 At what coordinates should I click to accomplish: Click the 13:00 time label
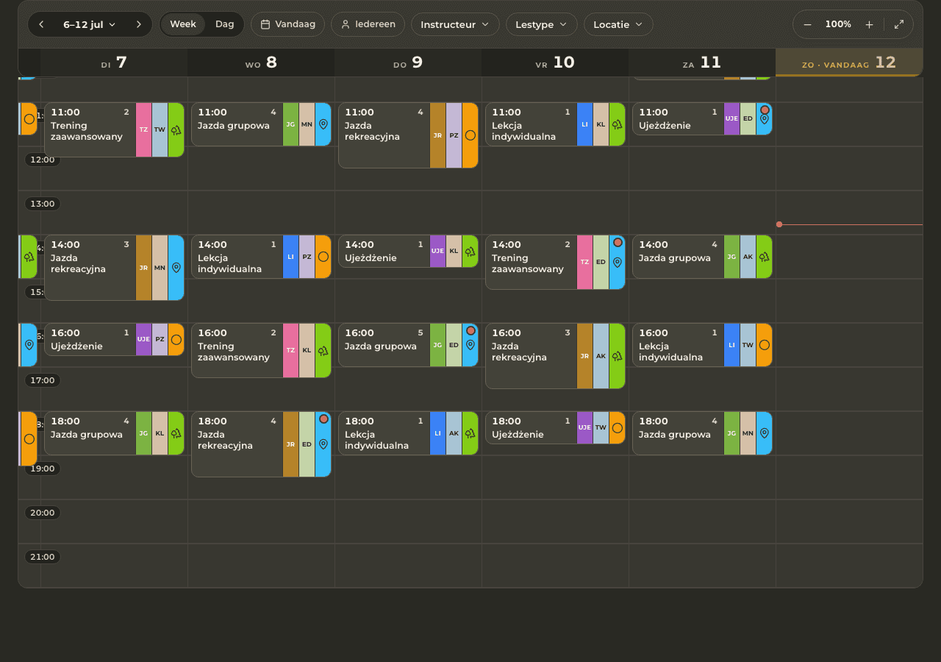[43, 204]
